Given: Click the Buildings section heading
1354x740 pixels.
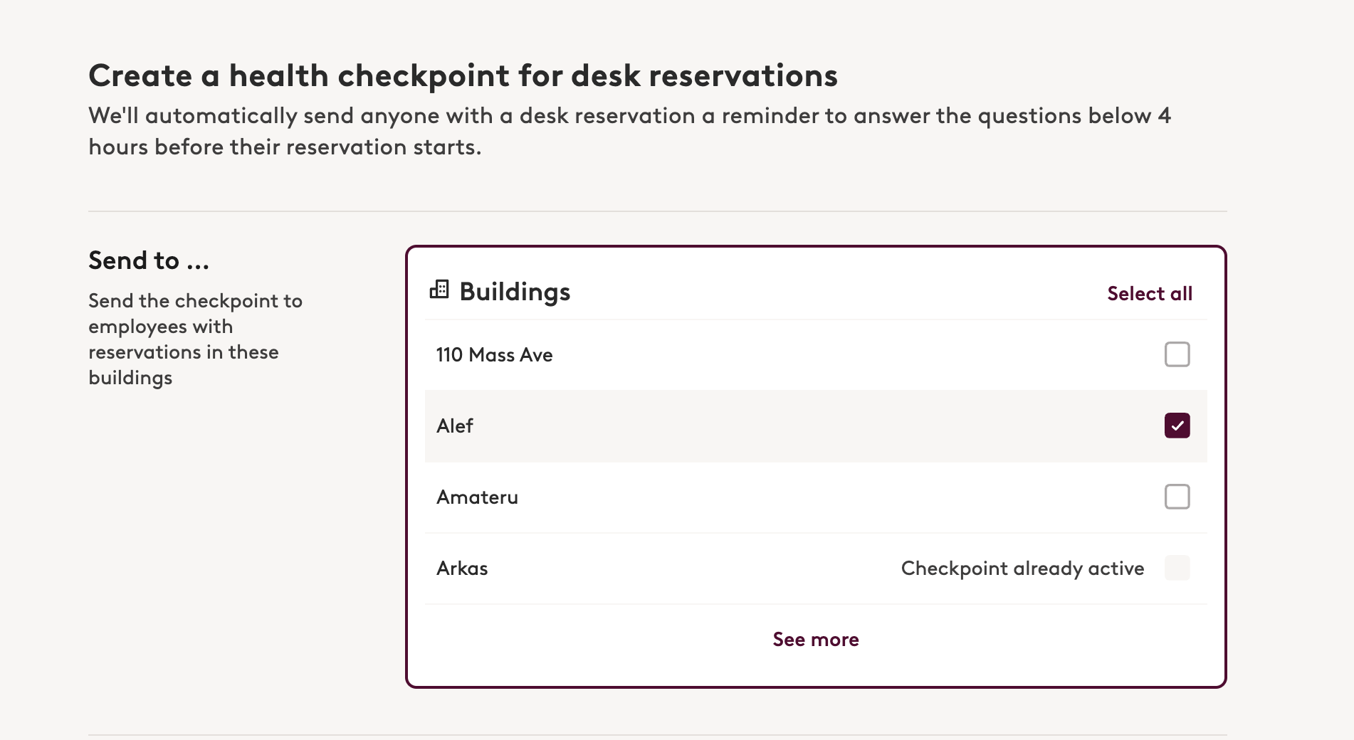Looking at the screenshot, I should coord(515,292).
